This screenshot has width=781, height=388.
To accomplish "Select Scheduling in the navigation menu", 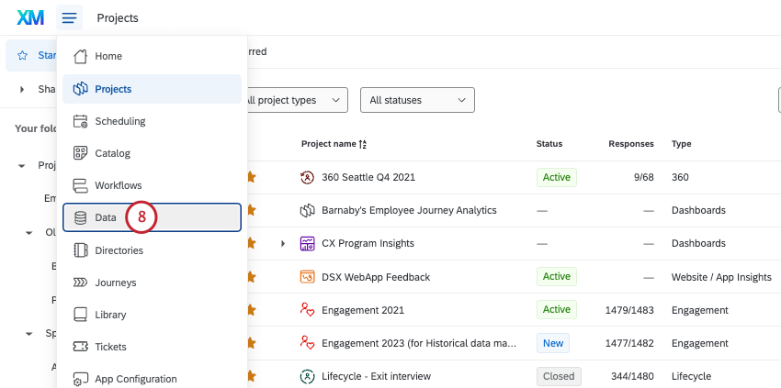I will pyautogui.click(x=119, y=121).
